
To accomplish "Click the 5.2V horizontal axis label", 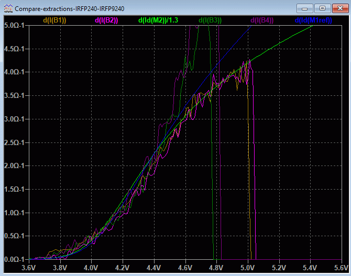I will [x=279, y=268].
